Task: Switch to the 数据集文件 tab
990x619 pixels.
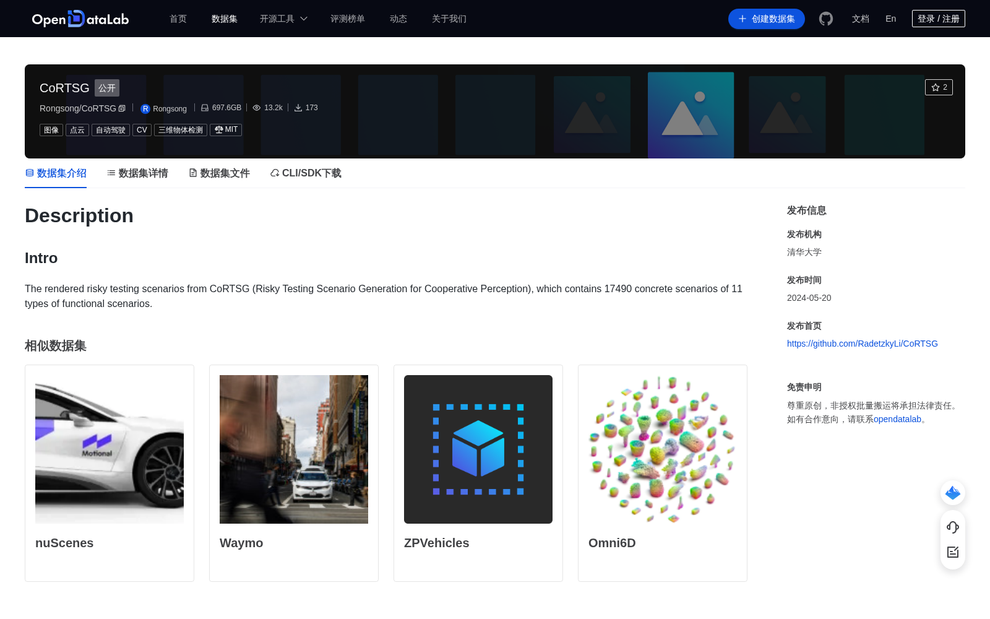Action: click(219, 173)
